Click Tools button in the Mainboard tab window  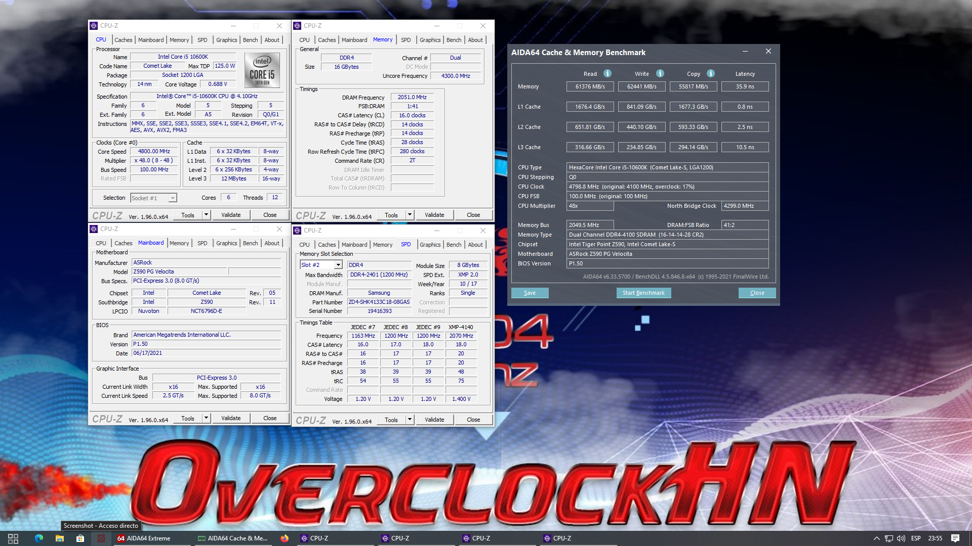pos(188,418)
